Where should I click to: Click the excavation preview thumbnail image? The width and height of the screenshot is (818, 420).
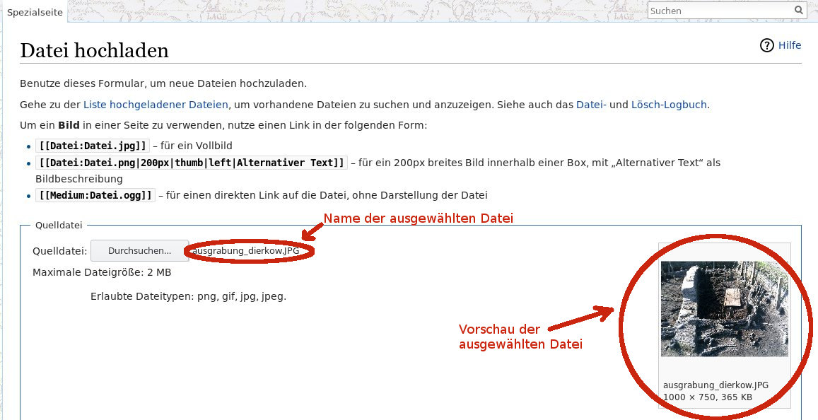(x=724, y=308)
